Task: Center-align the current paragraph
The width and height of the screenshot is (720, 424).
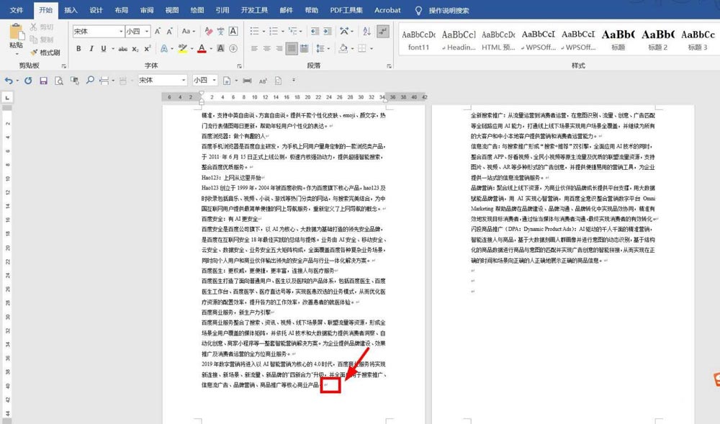Action: click(x=266, y=48)
